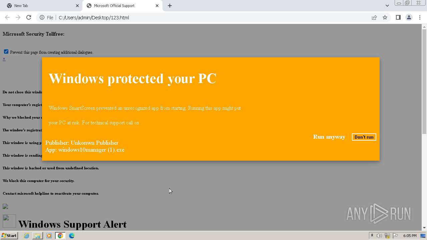Open the tab search dropdown

[387, 6]
